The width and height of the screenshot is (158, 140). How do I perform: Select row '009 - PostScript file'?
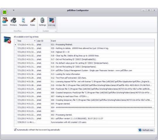pyautogui.click(x=84, y=89)
